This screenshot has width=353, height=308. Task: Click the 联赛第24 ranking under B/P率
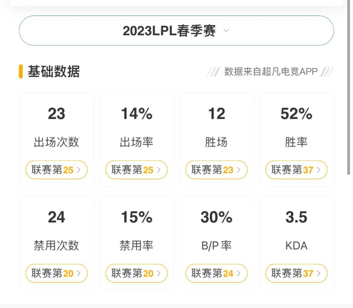[216, 273]
